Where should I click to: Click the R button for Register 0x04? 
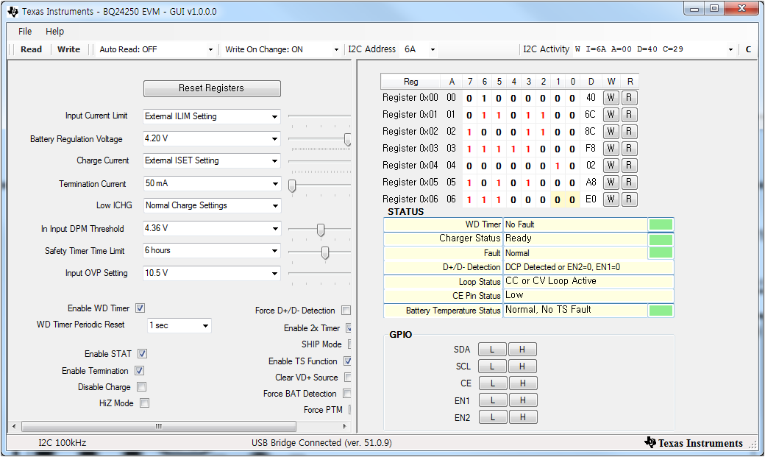click(x=630, y=166)
